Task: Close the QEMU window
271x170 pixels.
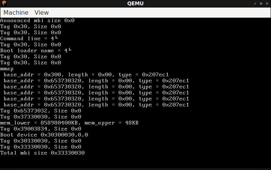Action: pos(267,3)
